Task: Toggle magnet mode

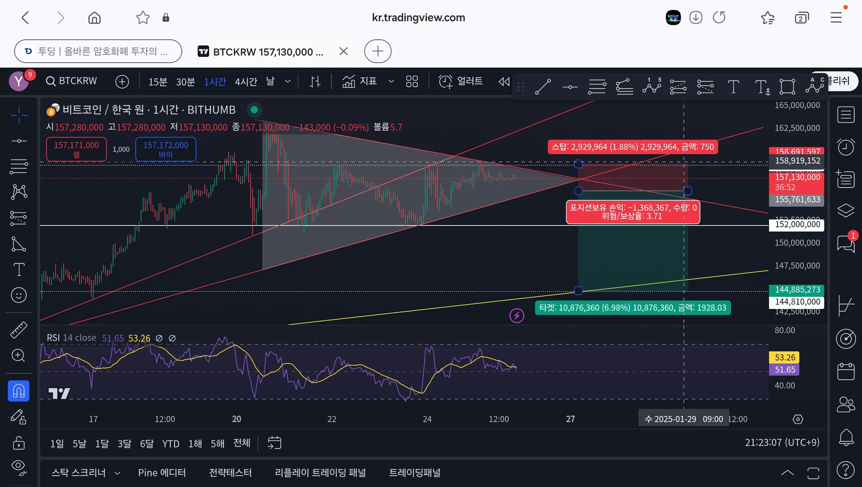Action: (19, 391)
